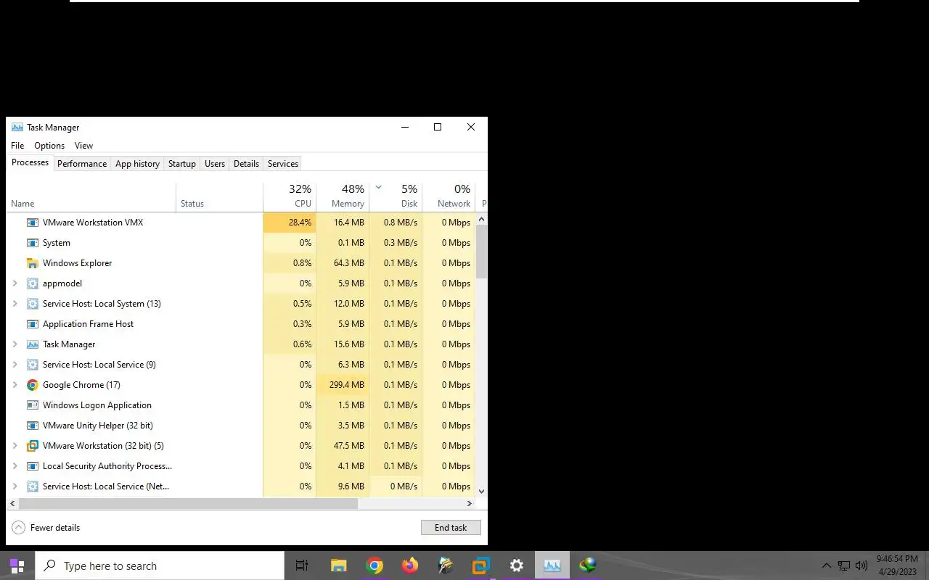Switch to the Performance tab
The height and width of the screenshot is (580, 929).
[x=82, y=164]
